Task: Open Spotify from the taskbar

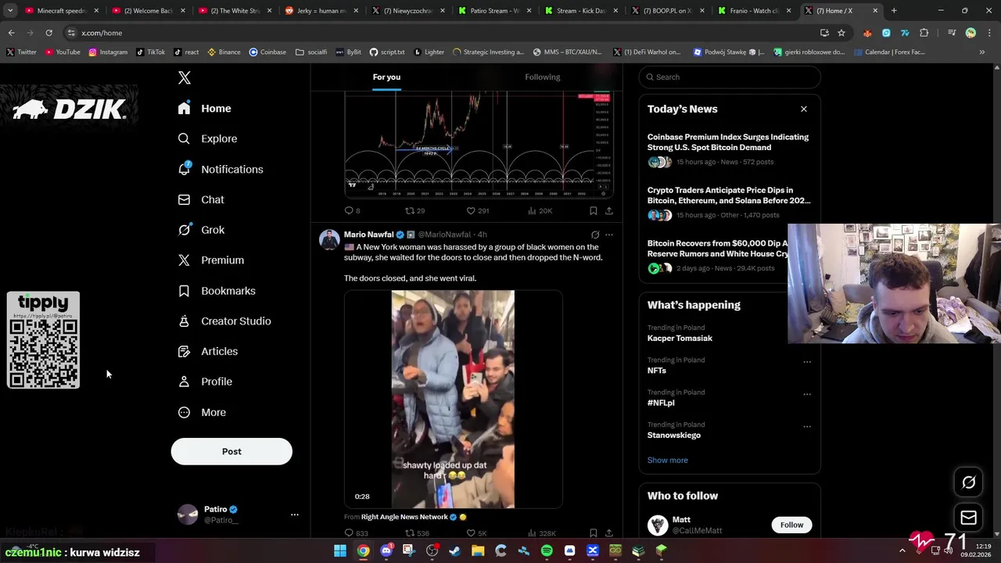Action: (547, 551)
